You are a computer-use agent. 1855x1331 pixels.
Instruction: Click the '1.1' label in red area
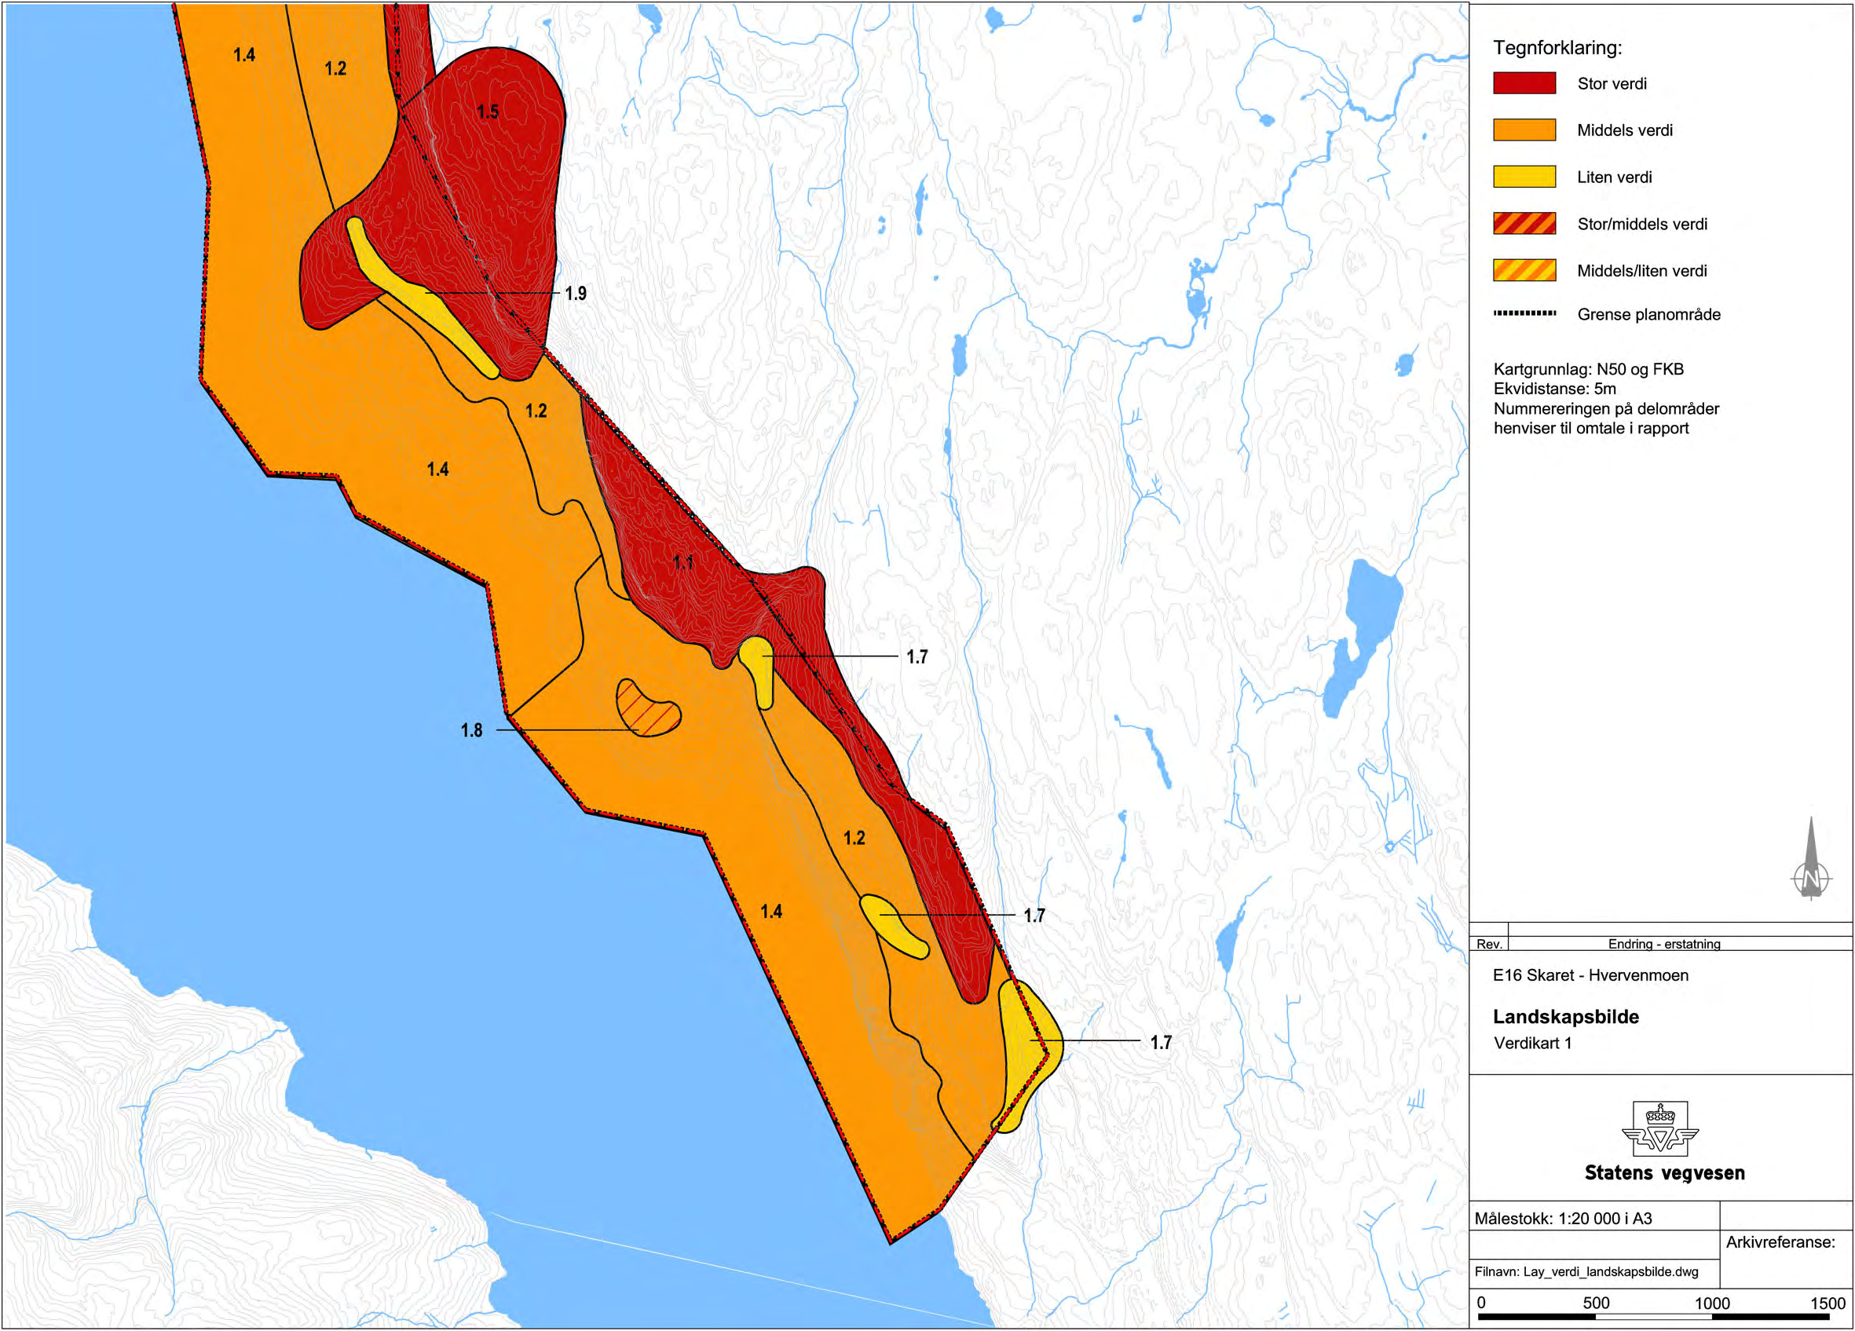683,561
